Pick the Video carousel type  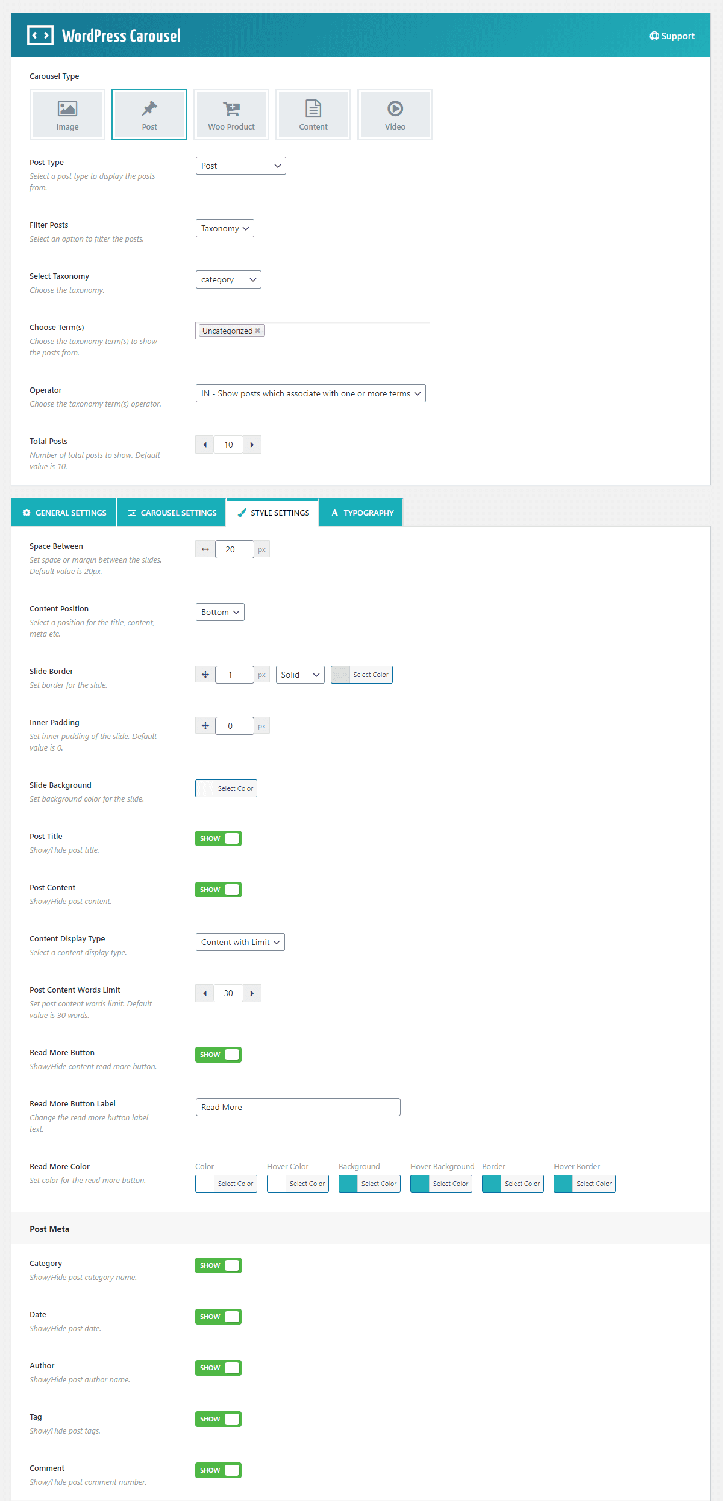[395, 114]
